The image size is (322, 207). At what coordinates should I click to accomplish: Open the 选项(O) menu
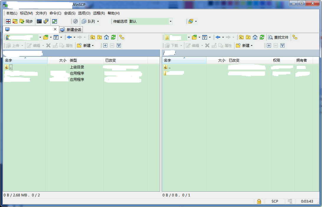point(84,13)
